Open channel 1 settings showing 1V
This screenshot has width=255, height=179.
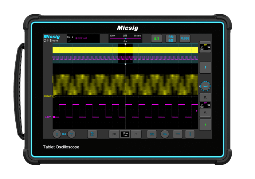205,47
